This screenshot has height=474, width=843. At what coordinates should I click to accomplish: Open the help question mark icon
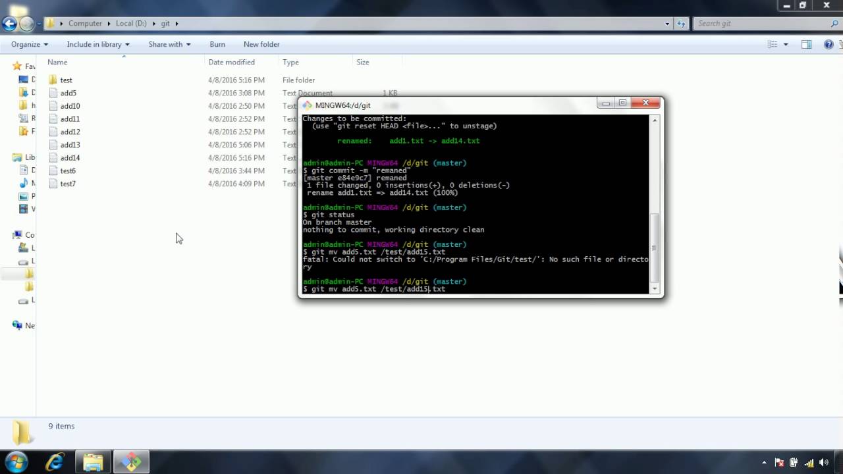pos(829,44)
